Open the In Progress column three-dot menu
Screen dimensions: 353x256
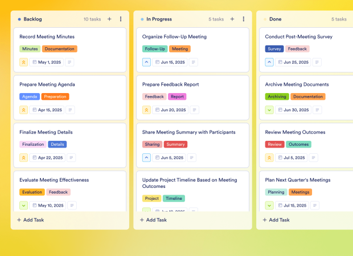[x=244, y=19]
